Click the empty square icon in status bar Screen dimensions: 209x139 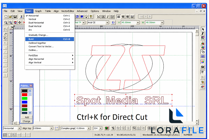pyautogui.click(x=9, y=135)
